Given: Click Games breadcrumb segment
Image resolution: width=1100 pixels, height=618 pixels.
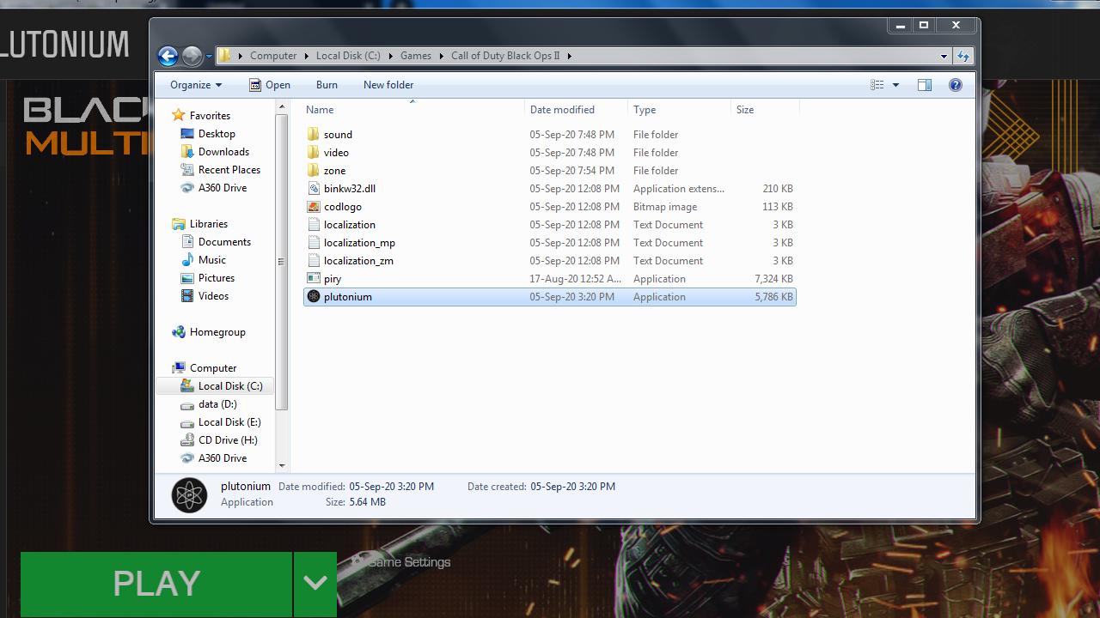Looking at the screenshot, I should pos(416,56).
